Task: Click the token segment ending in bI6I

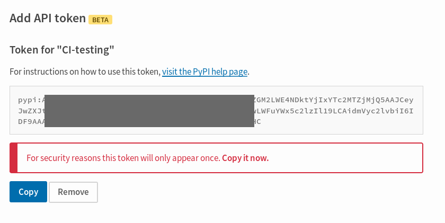Action: click(x=334, y=111)
